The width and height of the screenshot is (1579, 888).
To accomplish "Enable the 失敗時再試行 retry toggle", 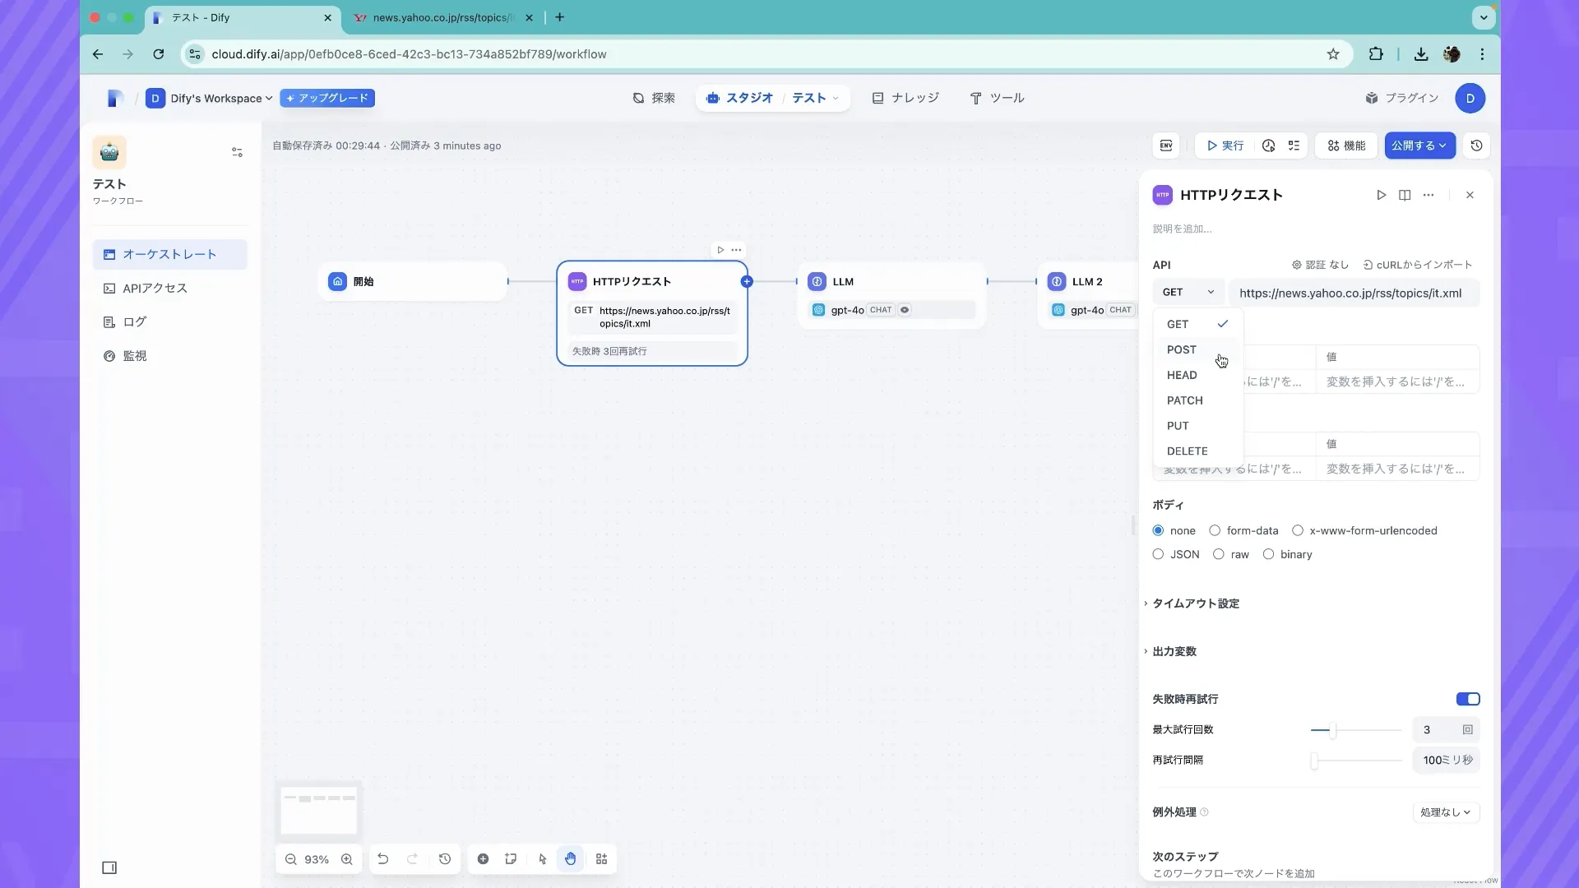I will 1468,698.
